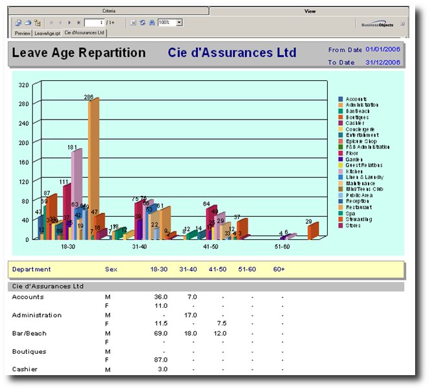The image size is (430, 390).
Task: Click the export report icon
Action: click(x=19, y=23)
